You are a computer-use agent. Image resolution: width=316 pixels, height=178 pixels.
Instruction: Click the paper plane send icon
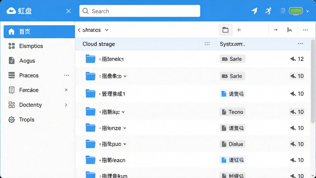tap(255, 11)
